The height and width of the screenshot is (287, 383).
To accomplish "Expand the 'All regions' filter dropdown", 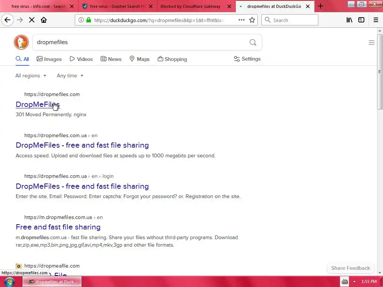I will [31, 75].
